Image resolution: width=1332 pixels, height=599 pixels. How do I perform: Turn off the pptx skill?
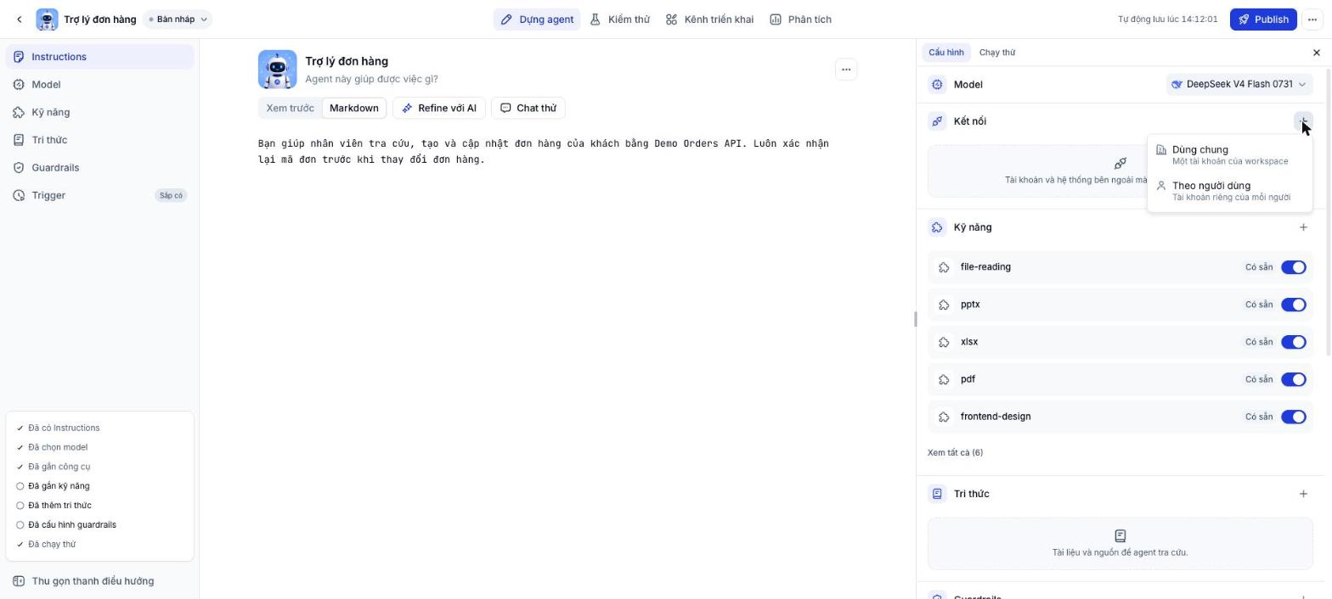(1293, 305)
